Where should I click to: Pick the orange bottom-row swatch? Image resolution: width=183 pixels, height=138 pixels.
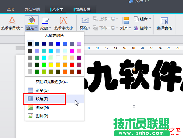(65, 72)
